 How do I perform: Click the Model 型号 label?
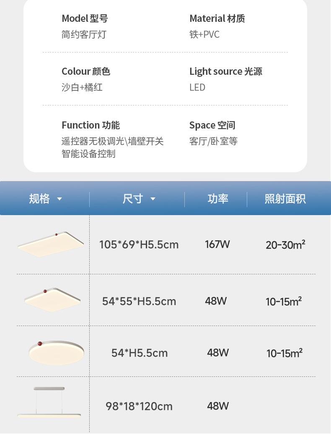click(x=85, y=18)
